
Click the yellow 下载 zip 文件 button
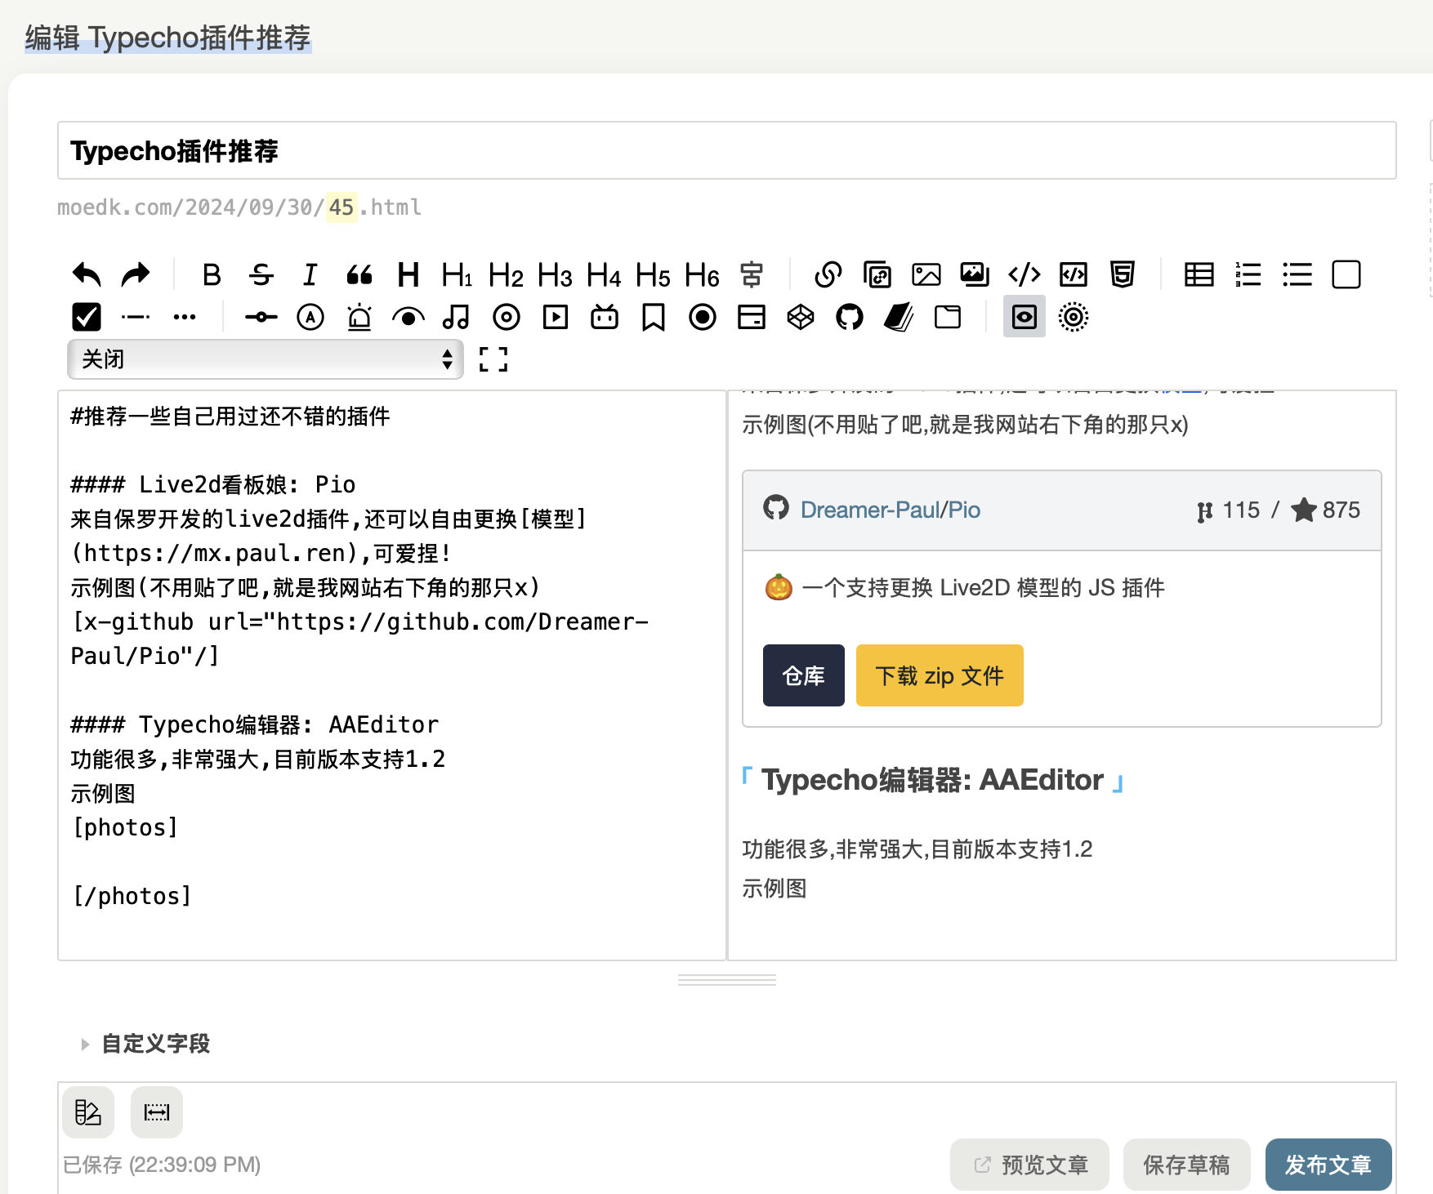click(940, 675)
